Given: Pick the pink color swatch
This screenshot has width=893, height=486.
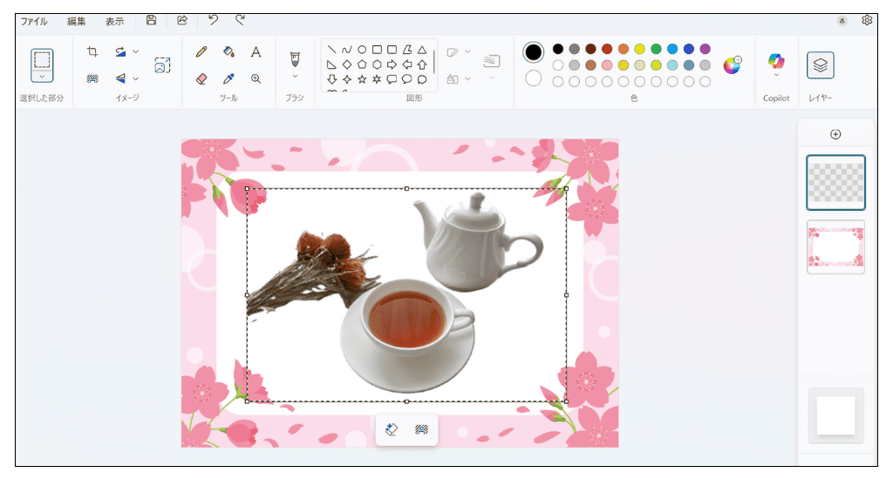Looking at the screenshot, I should [x=607, y=65].
